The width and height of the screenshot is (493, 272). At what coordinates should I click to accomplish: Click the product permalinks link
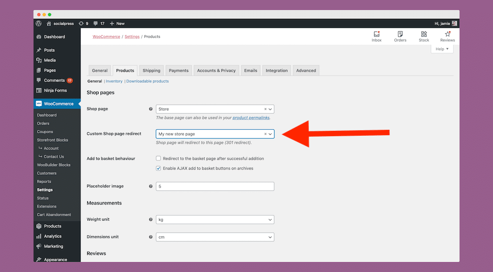[251, 118]
